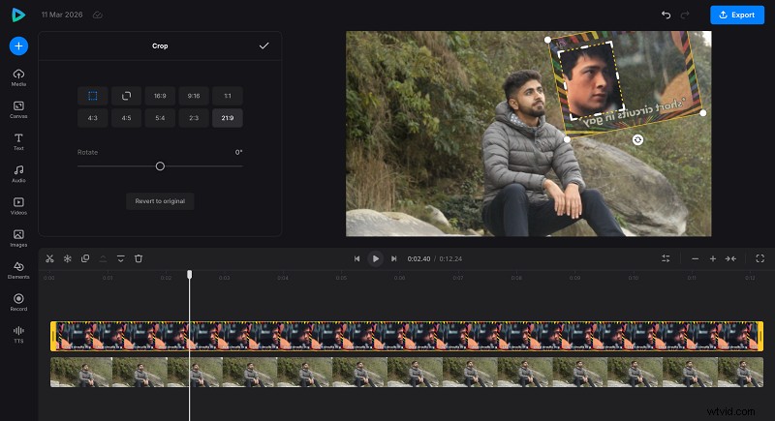Delete the selected clip with trash icon

(x=139, y=258)
